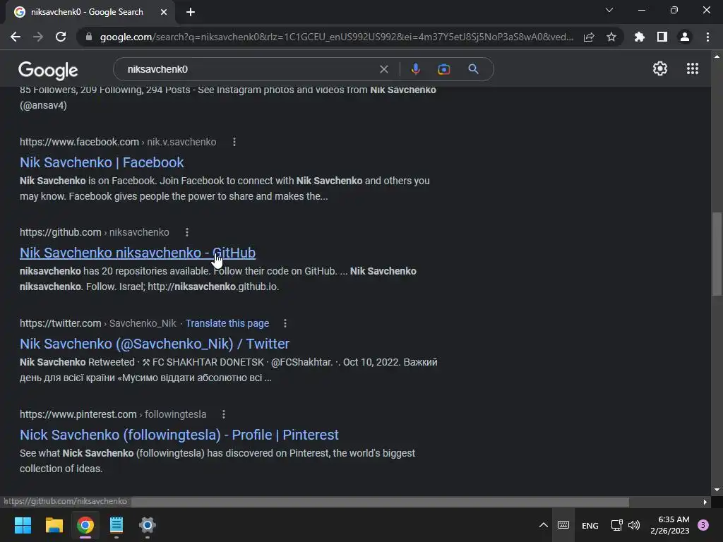Open Nik Savchenko Twitter result
Screen dimensions: 723x542
tap(155, 344)
